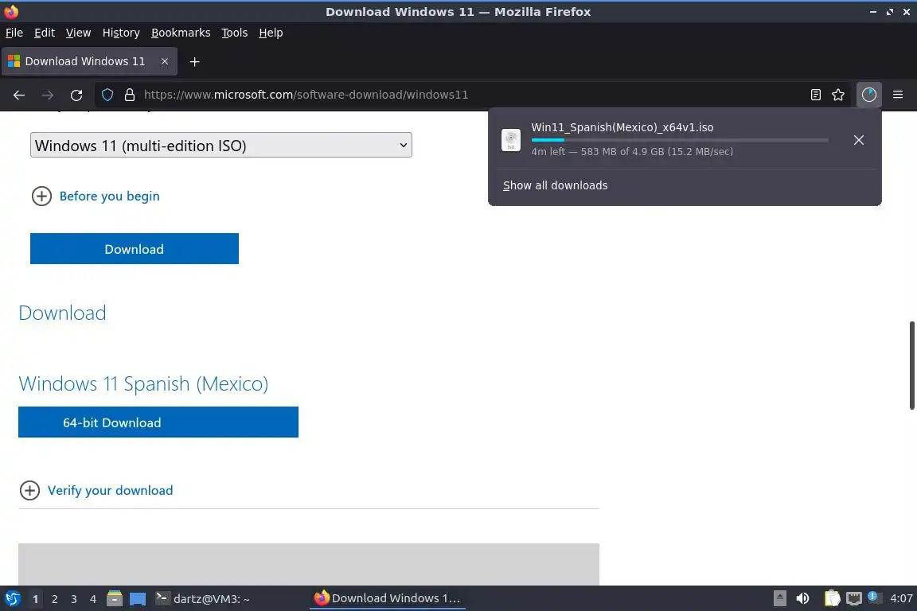Screen dimensions: 917x611
Task: View site security via padlock icon
Action: pyautogui.click(x=130, y=95)
